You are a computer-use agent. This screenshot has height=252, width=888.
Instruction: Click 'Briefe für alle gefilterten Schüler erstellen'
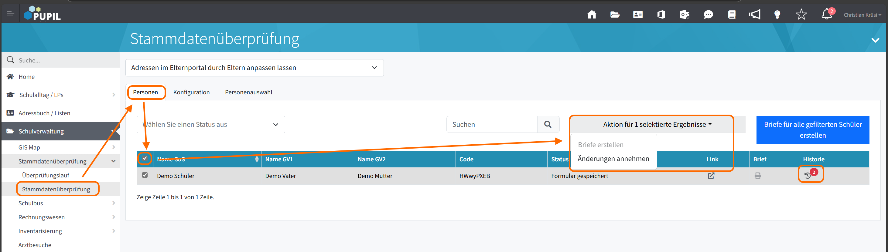812,130
